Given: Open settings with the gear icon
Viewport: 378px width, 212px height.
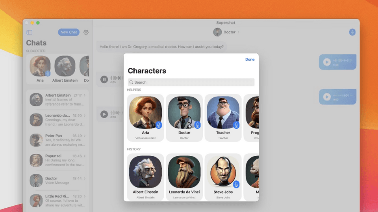Looking at the screenshot, I should click(86, 32).
